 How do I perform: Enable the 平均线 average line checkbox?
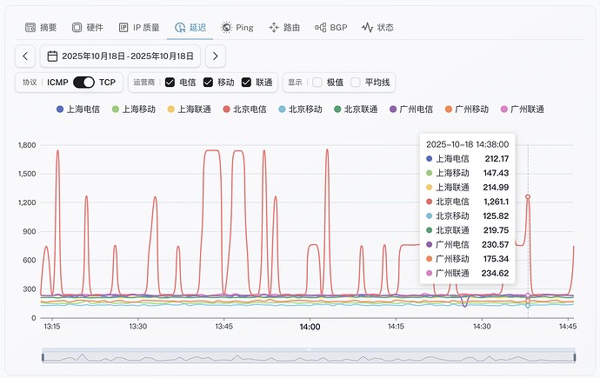tap(355, 83)
